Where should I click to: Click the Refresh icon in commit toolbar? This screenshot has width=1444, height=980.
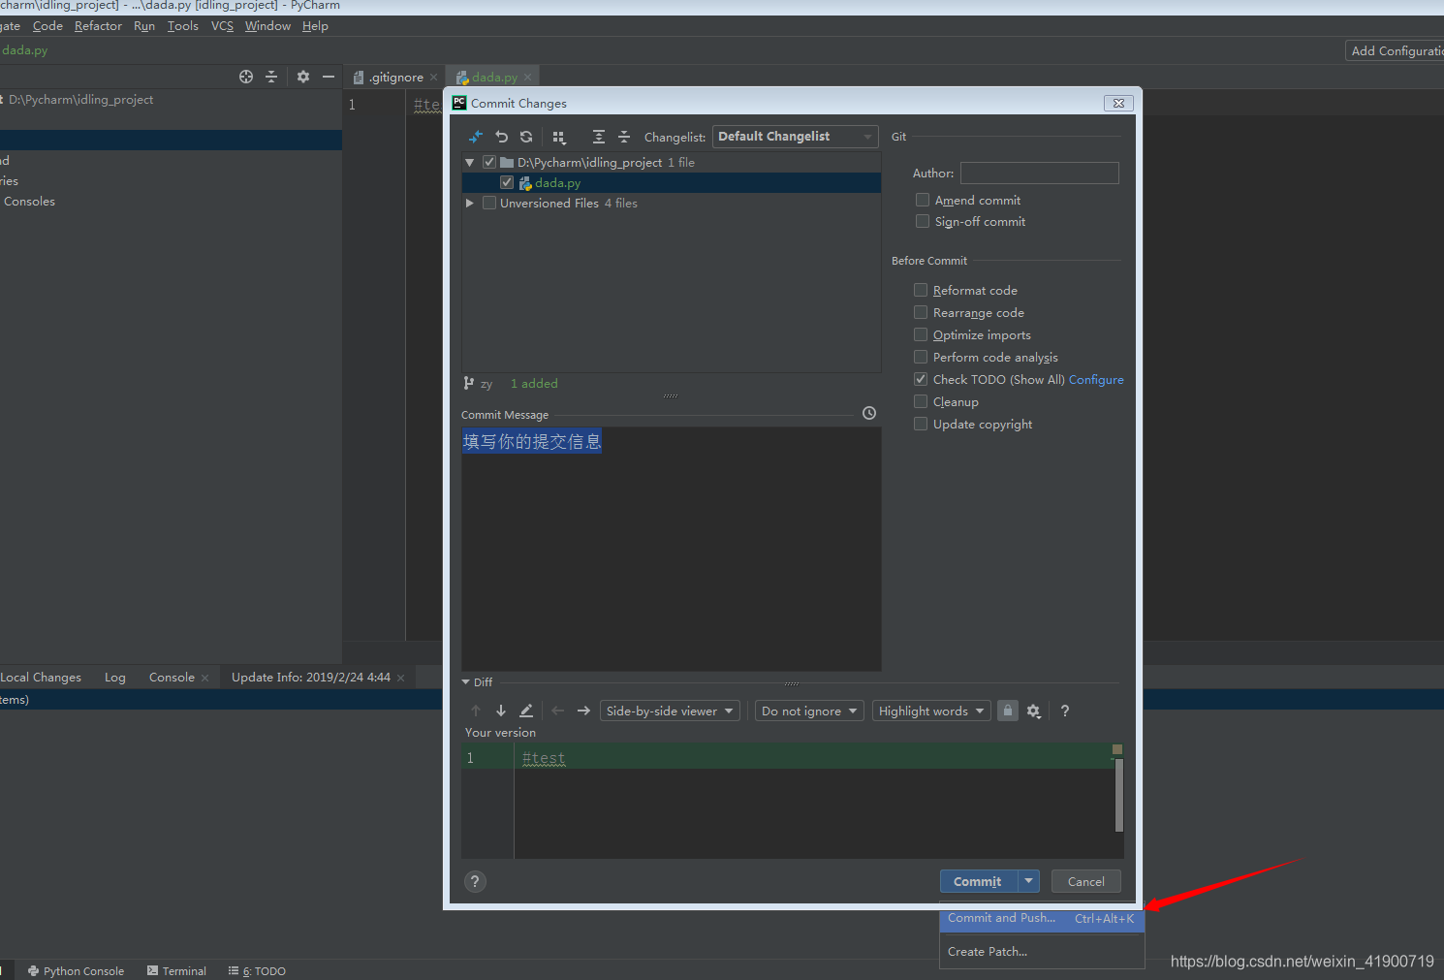click(x=526, y=137)
